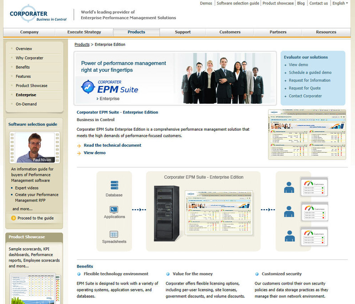Click the top user person icon in the diagram
This screenshot has height=304, width=355.
click(289, 186)
